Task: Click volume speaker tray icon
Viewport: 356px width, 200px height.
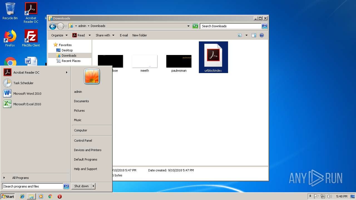Action: point(330,196)
